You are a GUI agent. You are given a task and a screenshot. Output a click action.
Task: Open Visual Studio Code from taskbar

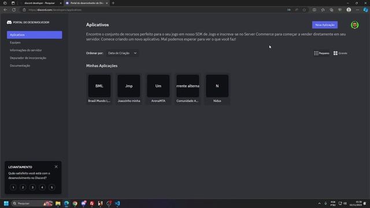pos(117,203)
